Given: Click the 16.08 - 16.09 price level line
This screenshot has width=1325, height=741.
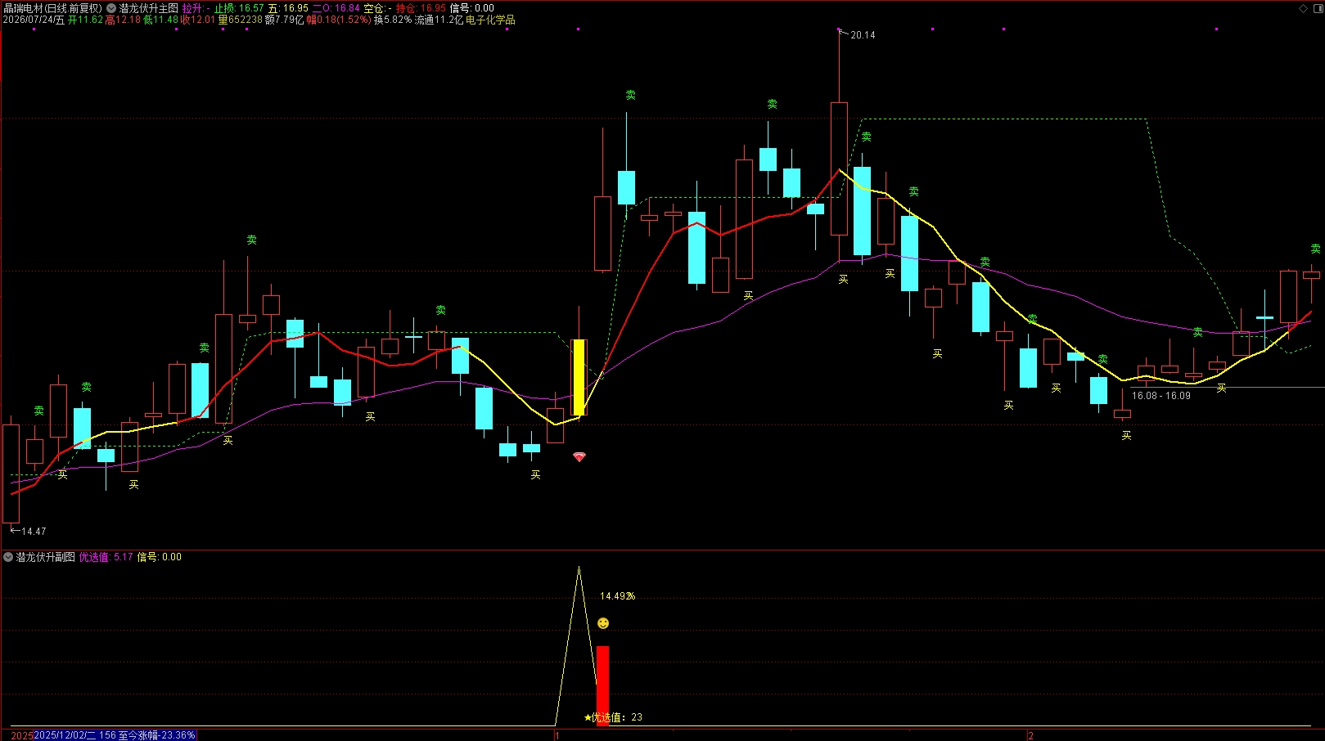Looking at the screenshot, I should point(1161,395).
